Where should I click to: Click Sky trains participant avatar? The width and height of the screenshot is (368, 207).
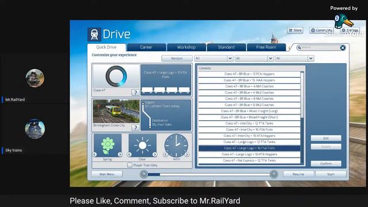coord(34,129)
